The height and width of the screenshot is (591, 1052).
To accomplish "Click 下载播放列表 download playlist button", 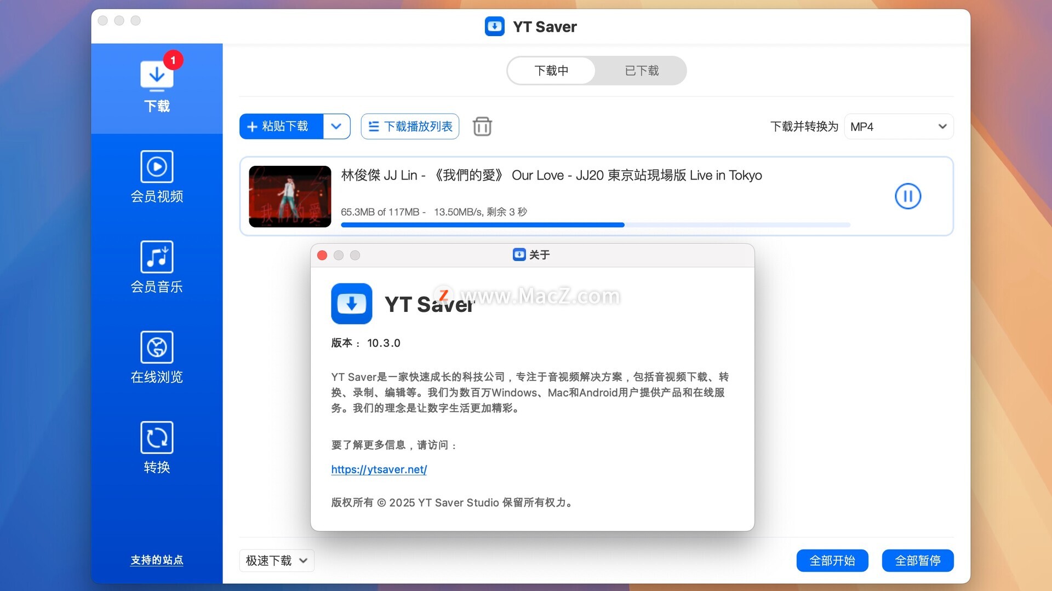I will coord(410,126).
